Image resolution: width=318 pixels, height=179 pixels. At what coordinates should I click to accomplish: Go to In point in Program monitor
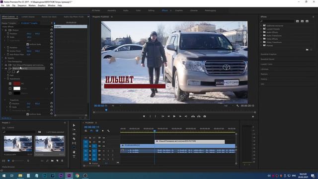click(162, 116)
